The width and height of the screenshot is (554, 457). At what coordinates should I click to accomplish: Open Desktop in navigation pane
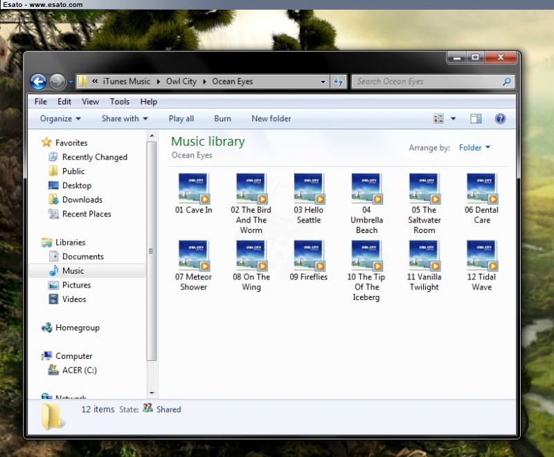pos(77,185)
